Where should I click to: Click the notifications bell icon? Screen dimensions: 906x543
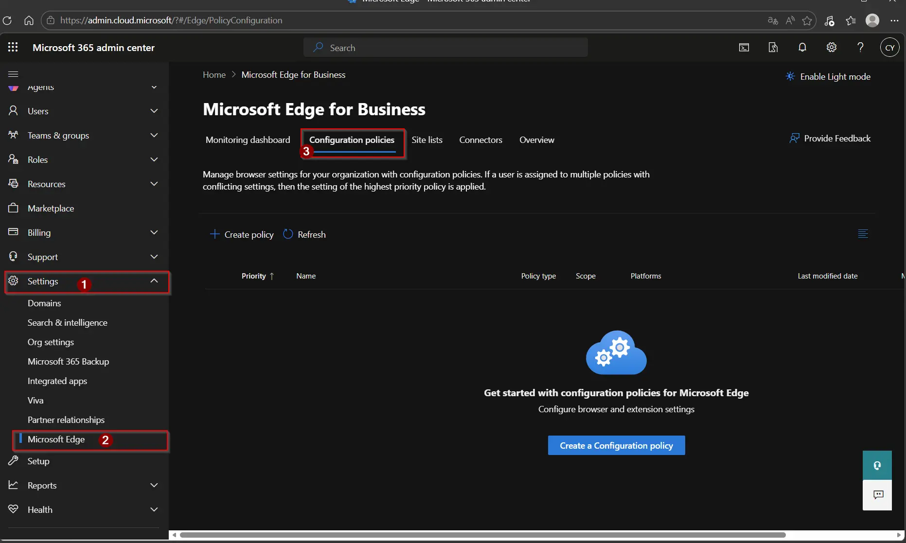[x=802, y=48]
